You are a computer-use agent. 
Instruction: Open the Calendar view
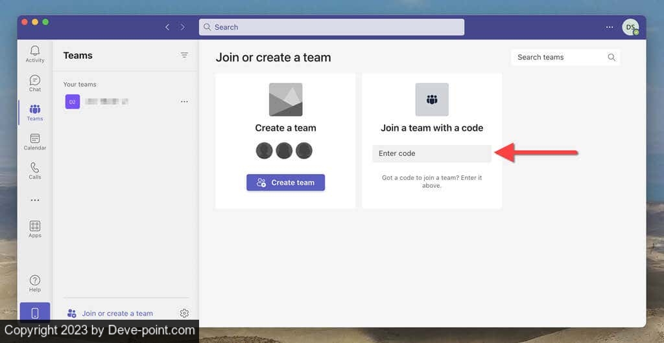[x=35, y=142]
